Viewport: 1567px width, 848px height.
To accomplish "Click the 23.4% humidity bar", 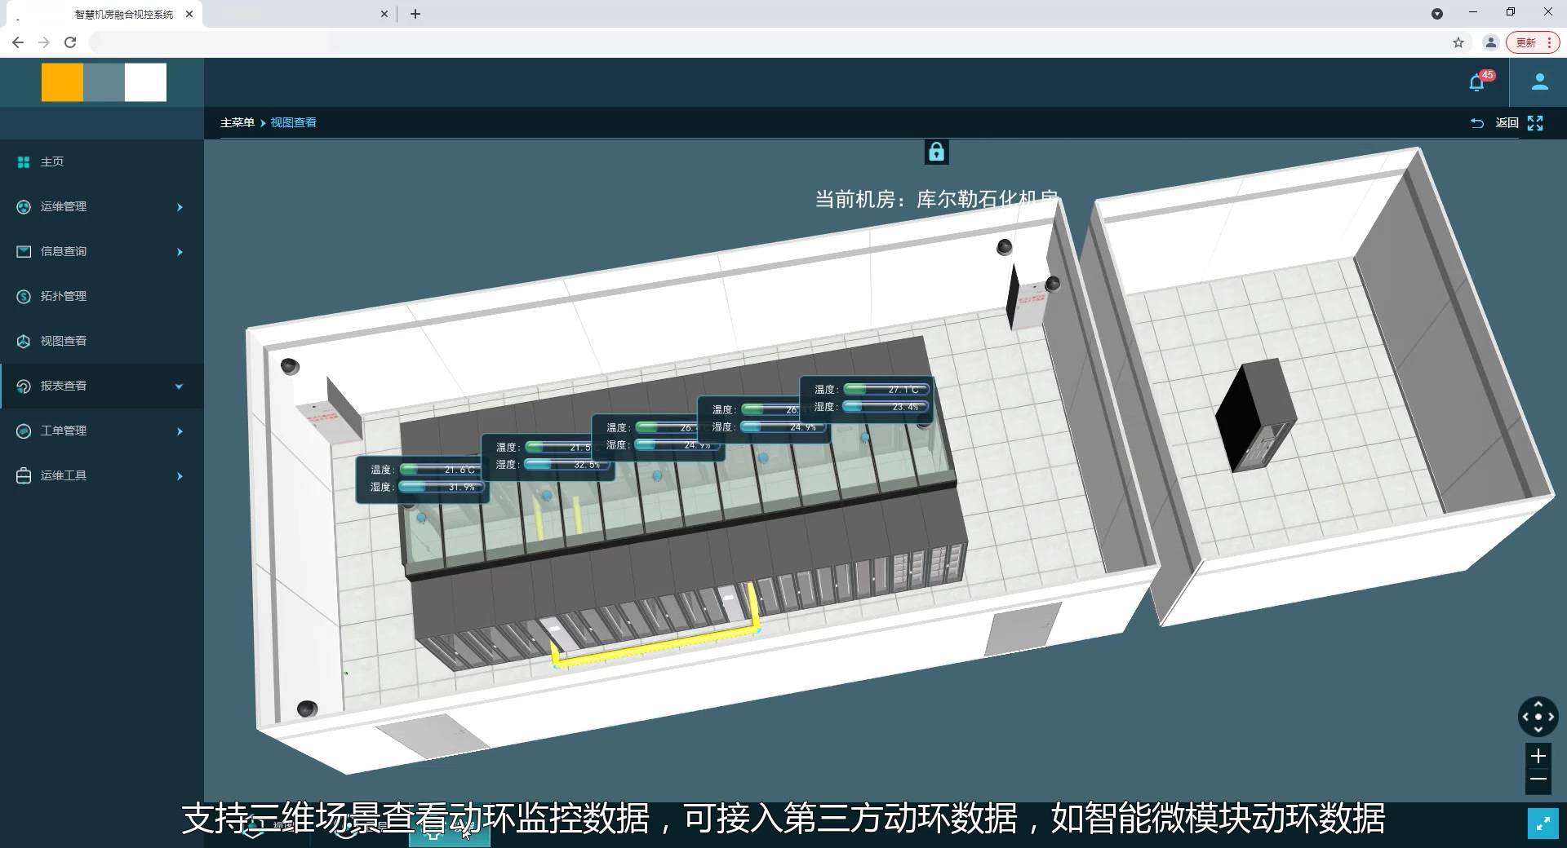I will (x=886, y=407).
